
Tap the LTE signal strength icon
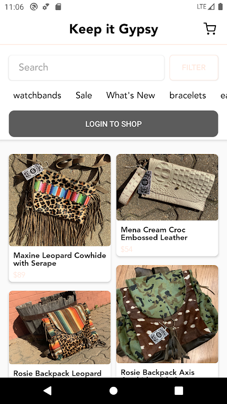tap(206, 7)
